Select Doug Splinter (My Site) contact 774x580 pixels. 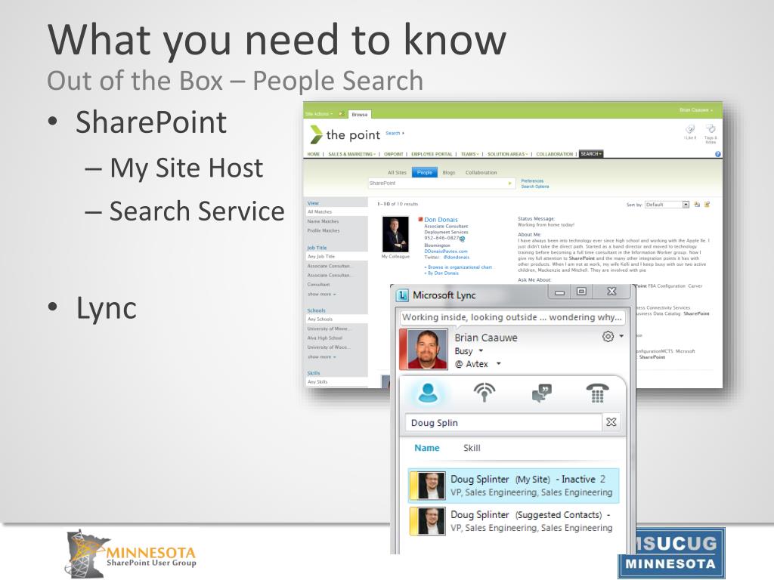click(x=513, y=486)
